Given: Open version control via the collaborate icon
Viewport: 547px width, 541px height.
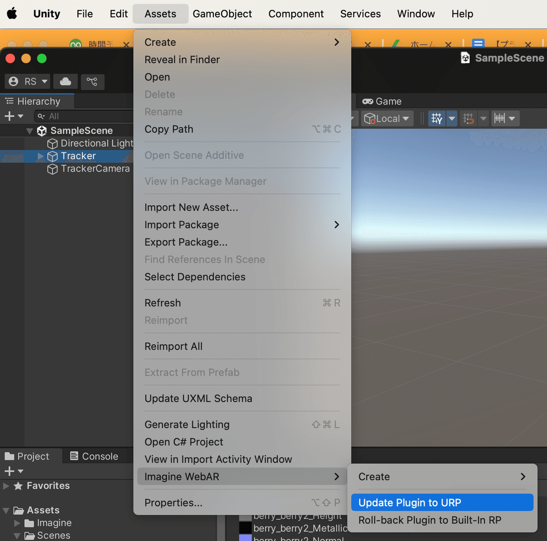Looking at the screenshot, I should point(93,82).
